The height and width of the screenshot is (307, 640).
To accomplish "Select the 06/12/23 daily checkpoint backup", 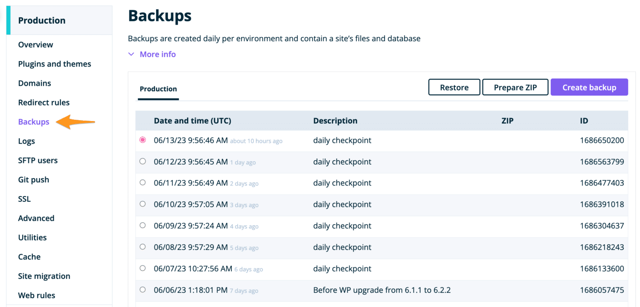I will pyautogui.click(x=143, y=161).
